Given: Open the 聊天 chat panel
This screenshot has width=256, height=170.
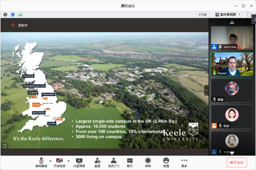Looking at the screenshot, I should 130,162.
